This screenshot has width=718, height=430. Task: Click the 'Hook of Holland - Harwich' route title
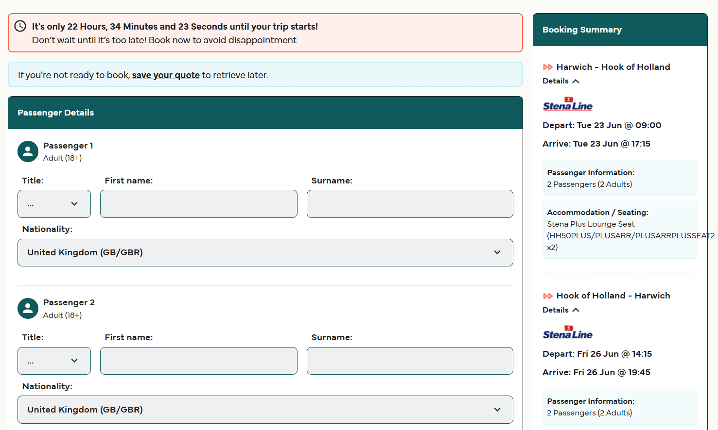[613, 296]
